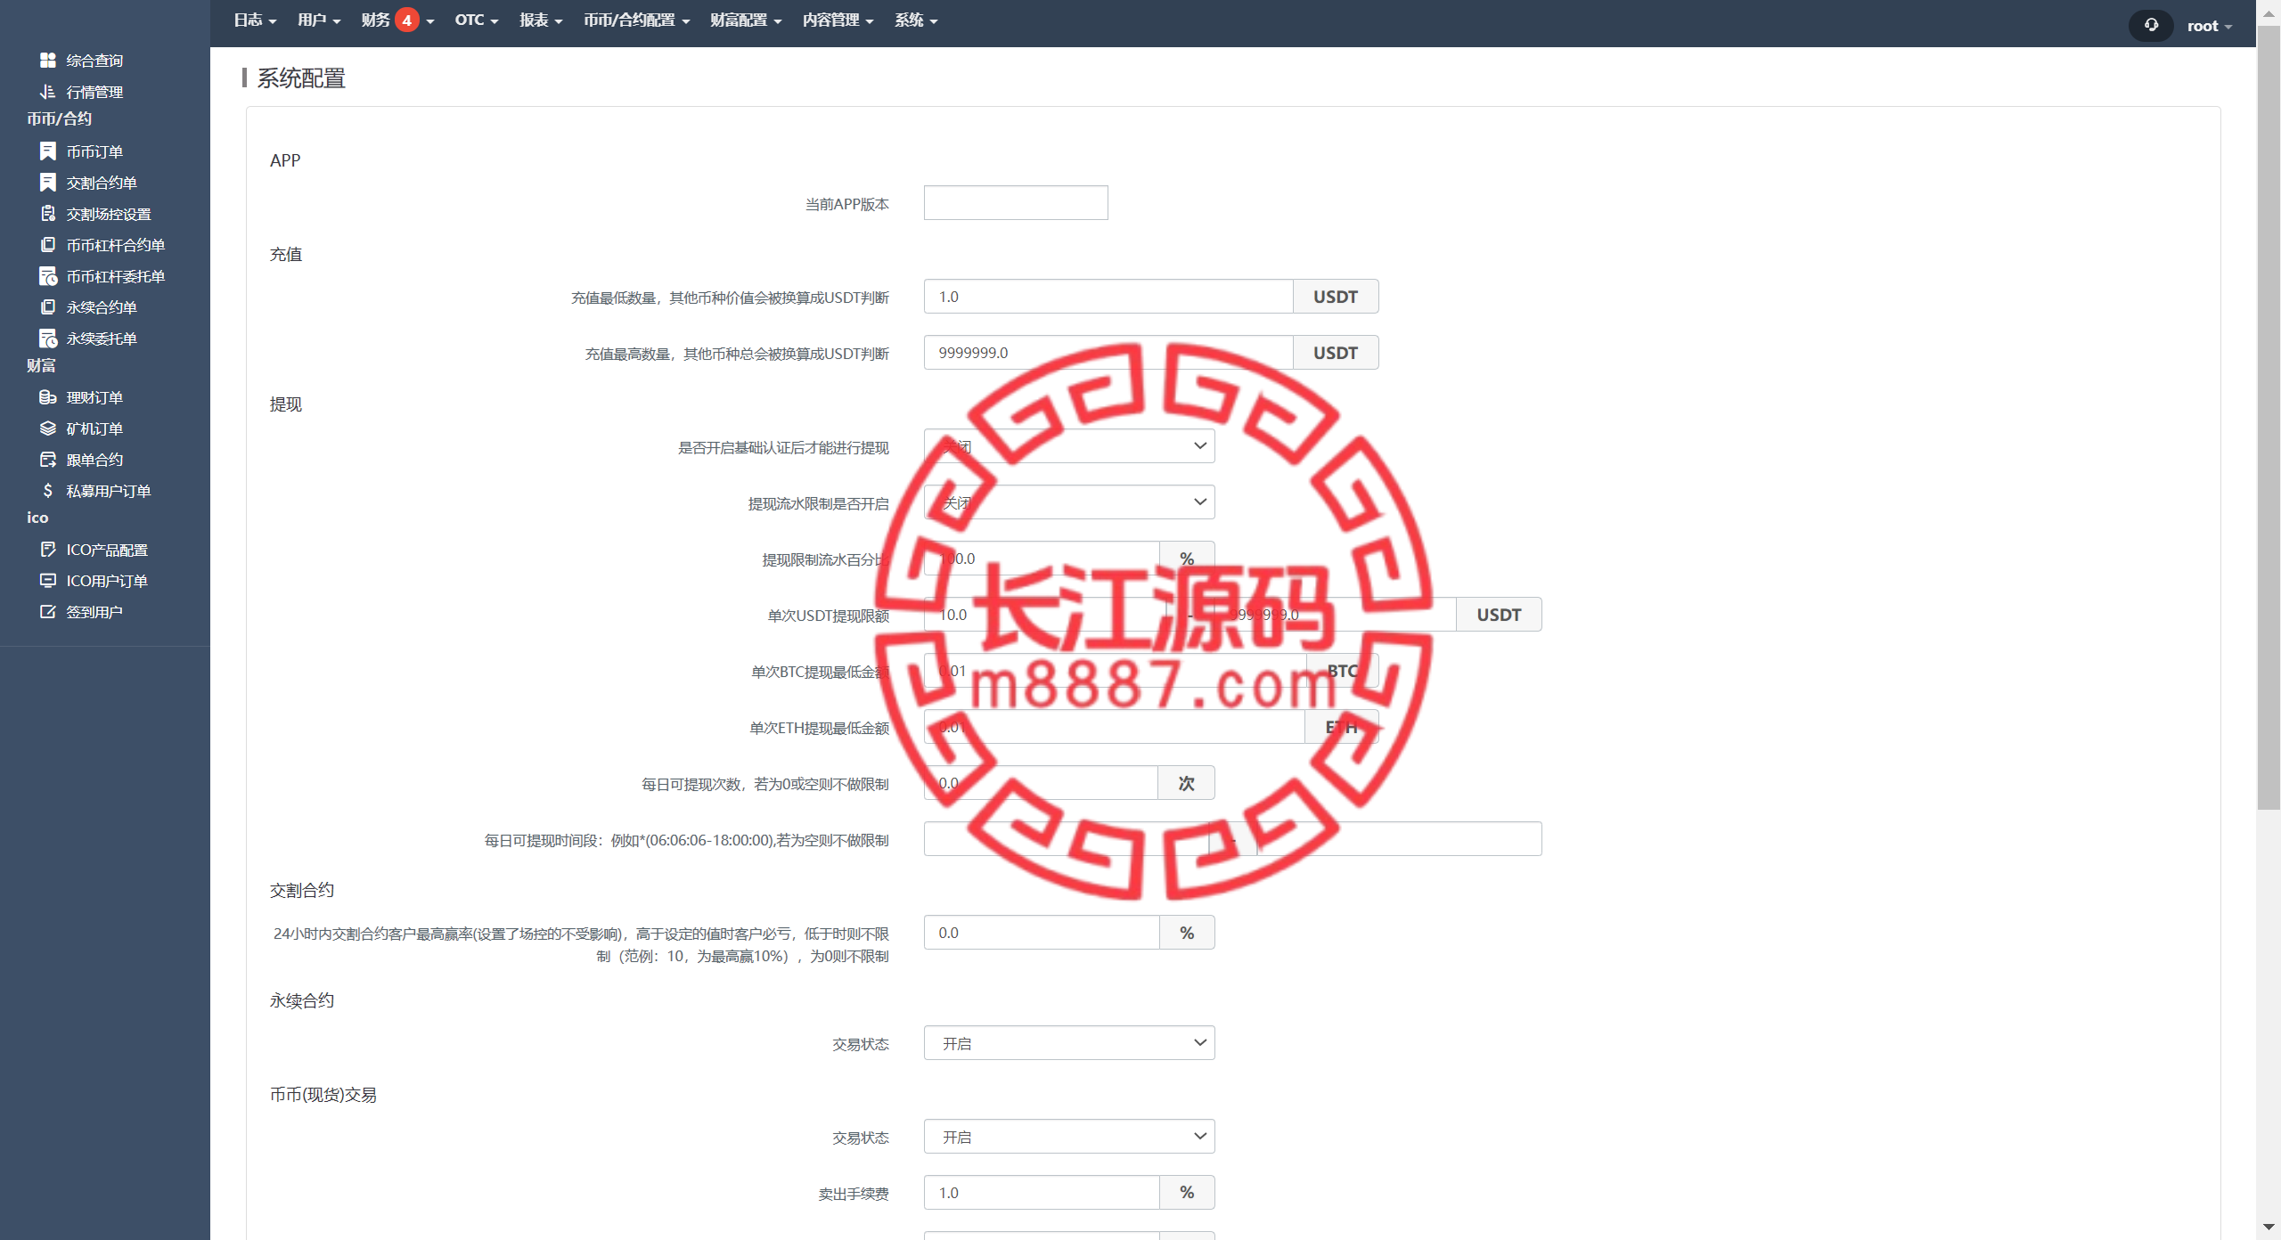This screenshot has width=2281, height=1240.
Task: Click the 矿机订单 layers icon
Action: pos(48,428)
